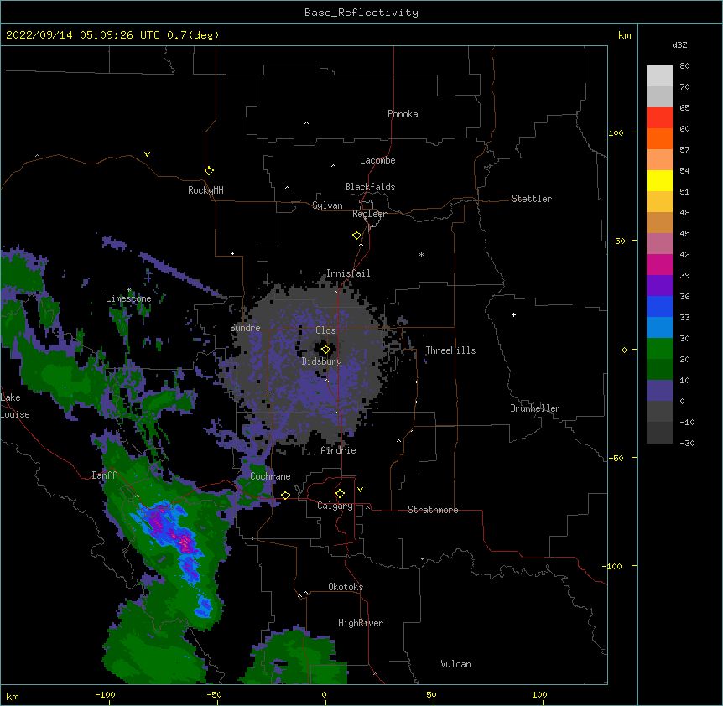
Task: Select the purple 39-36 dBZ legend swatch
Action: pos(659,286)
